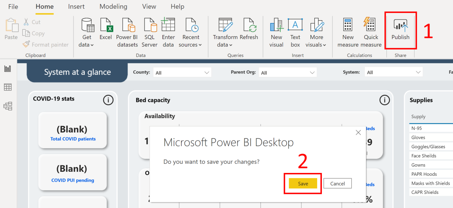Screen dimensions: 453x208
Task: Switch to Report view in sidebar
Action: click(8, 69)
